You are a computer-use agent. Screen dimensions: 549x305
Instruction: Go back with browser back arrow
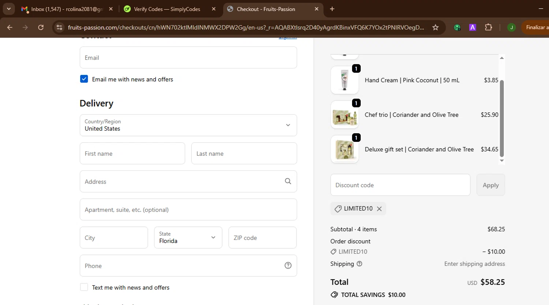10,27
